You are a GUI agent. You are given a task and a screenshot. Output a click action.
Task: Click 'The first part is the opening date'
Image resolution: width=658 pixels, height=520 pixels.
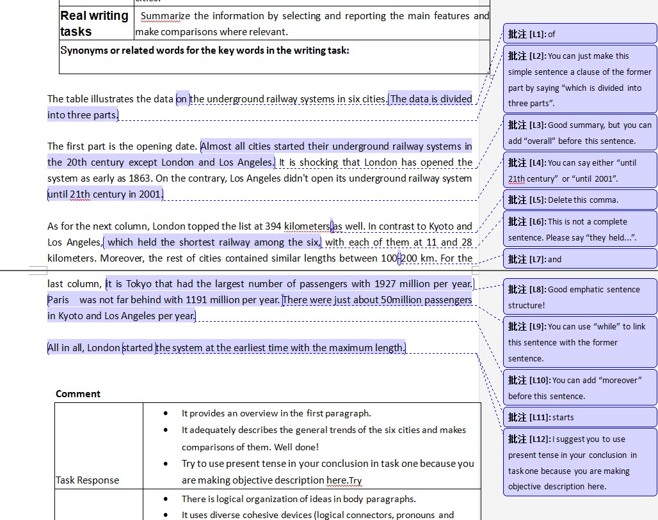click(x=122, y=146)
